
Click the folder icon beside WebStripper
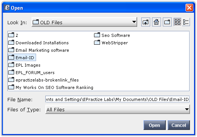click(x=97, y=42)
